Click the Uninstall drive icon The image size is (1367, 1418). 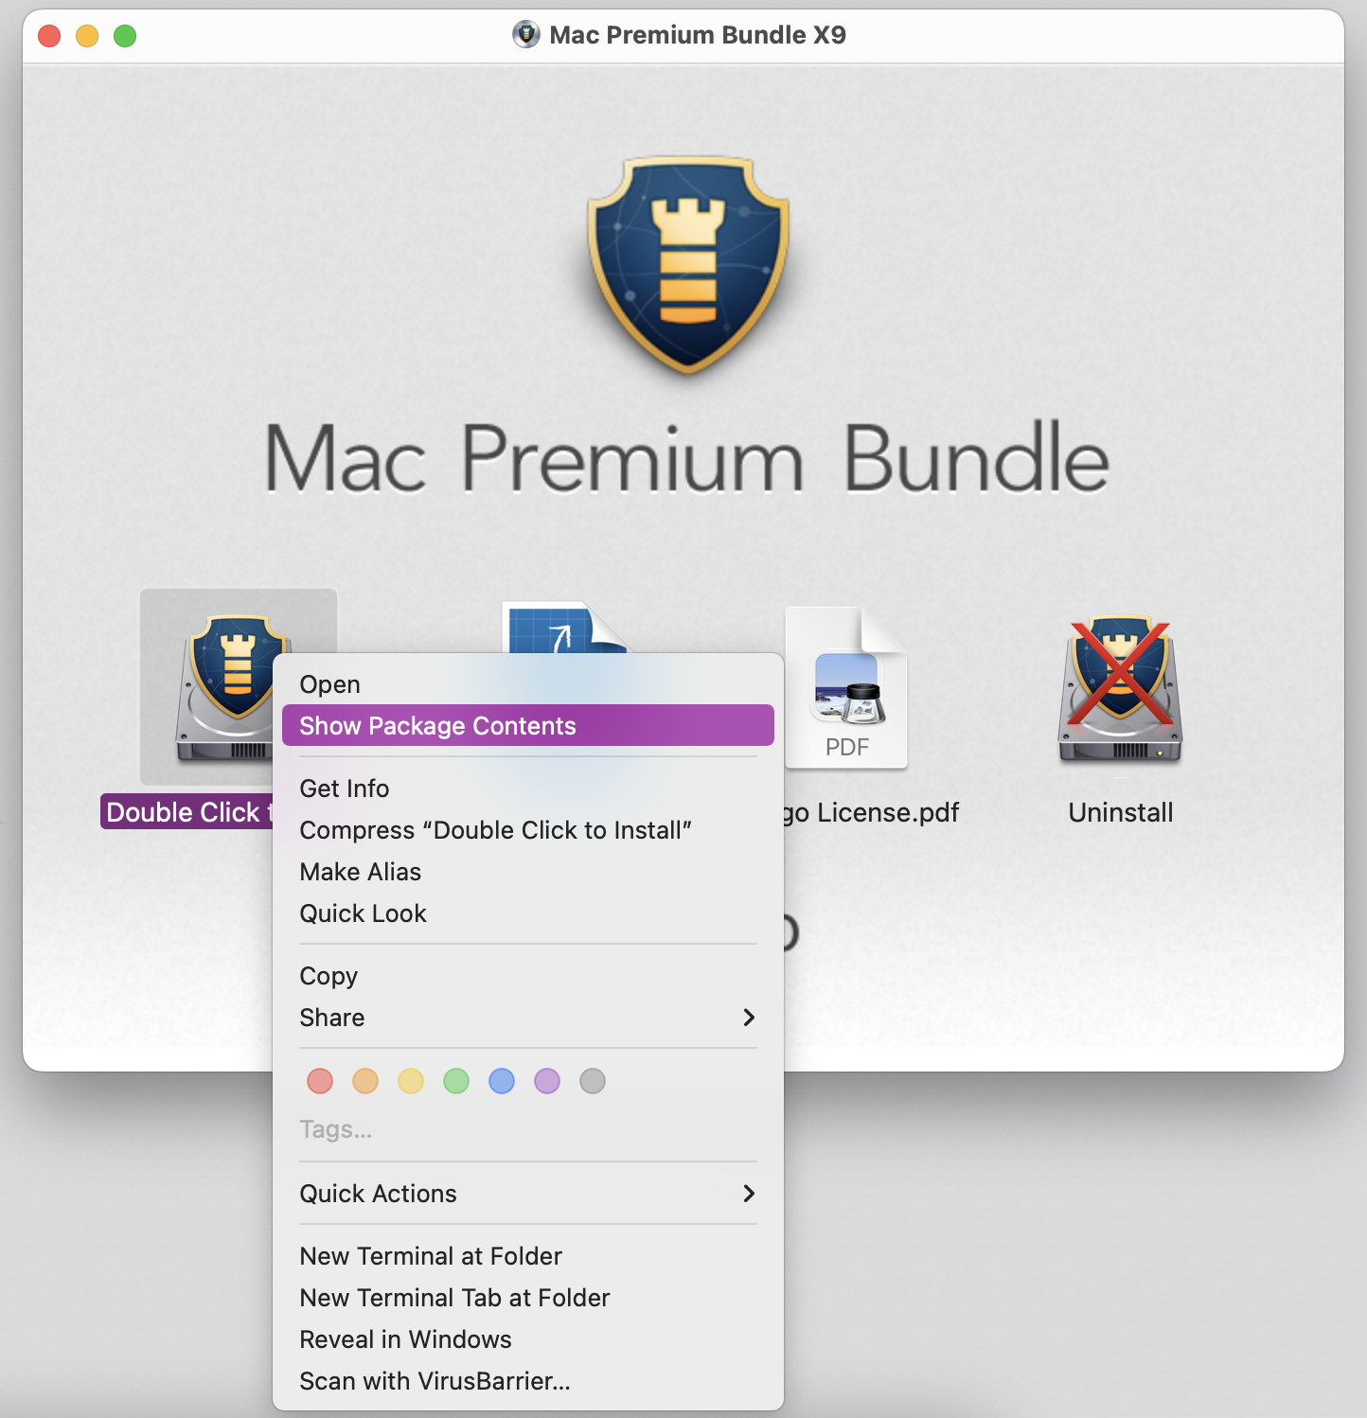(1121, 688)
